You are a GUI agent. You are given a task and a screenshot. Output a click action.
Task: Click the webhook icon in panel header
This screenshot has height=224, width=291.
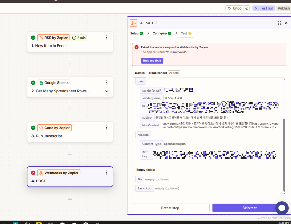pos(134,23)
